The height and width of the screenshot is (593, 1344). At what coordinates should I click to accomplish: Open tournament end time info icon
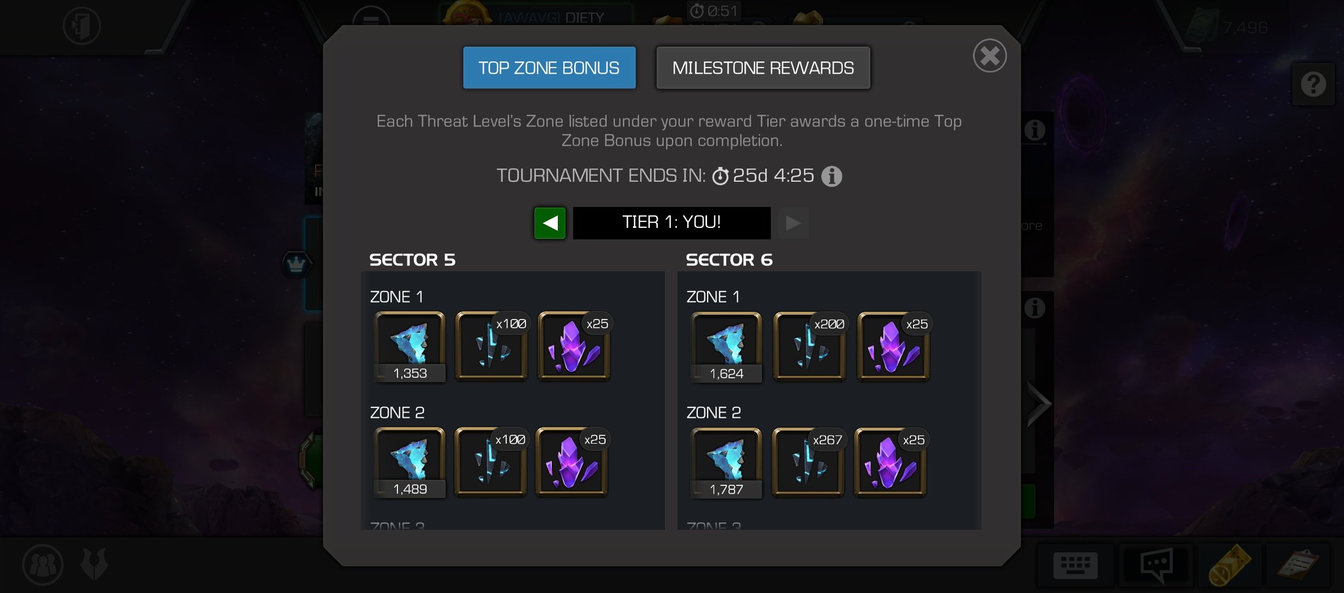[831, 176]
